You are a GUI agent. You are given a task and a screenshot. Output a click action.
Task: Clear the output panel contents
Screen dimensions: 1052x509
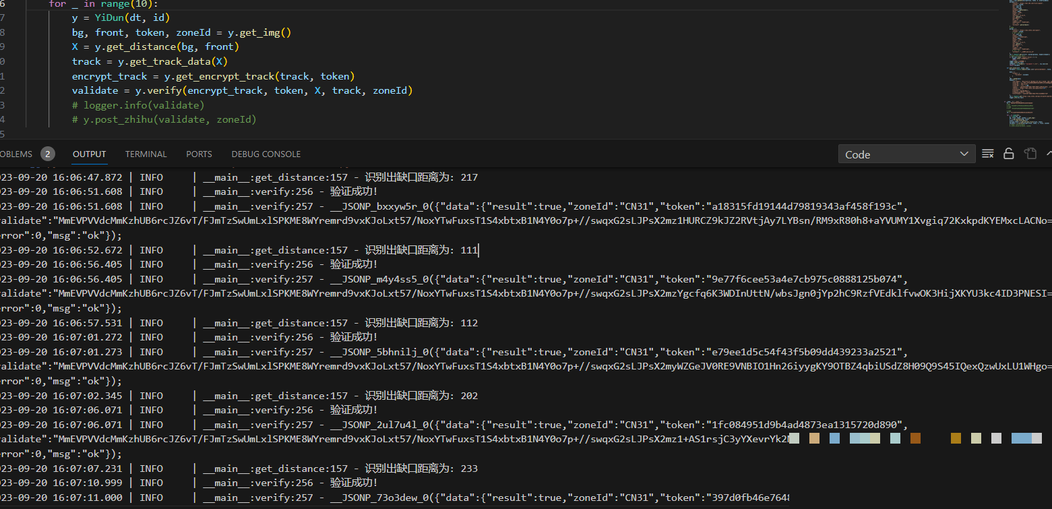[x=988, y=154]
